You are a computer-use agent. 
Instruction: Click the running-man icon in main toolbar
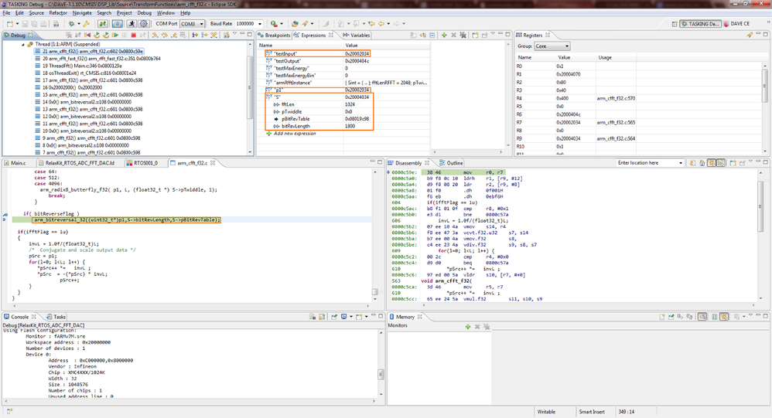click(132, 24)
